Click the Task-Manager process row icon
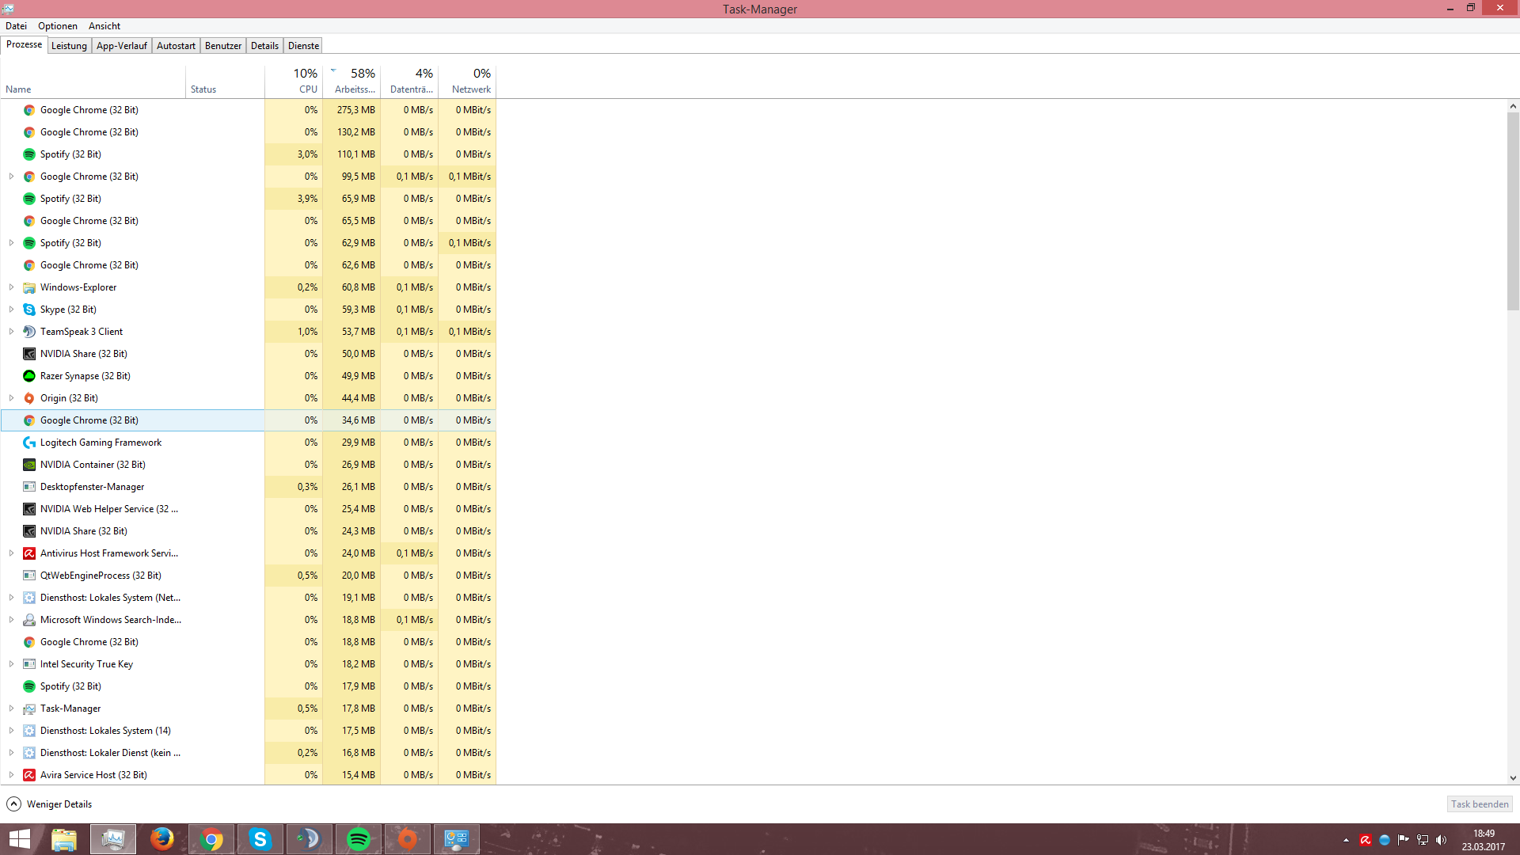Screen dimensions: 1520x855 click(x=29, y=709)
